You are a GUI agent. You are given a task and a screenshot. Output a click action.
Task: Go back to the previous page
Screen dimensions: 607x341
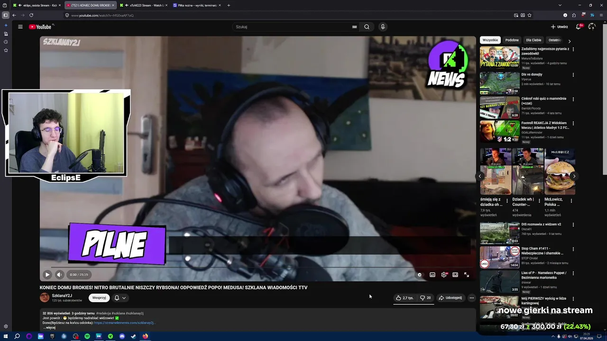[x=14, y=15]
